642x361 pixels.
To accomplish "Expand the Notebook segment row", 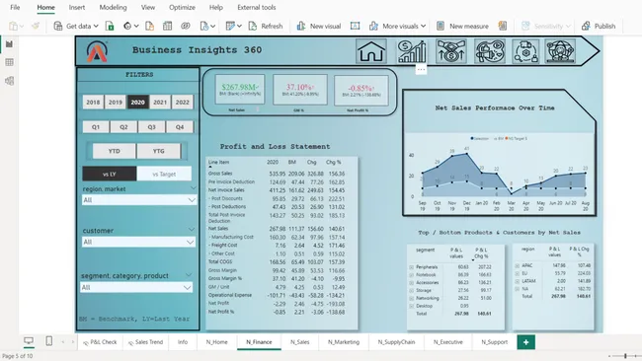I will [412, 275].
